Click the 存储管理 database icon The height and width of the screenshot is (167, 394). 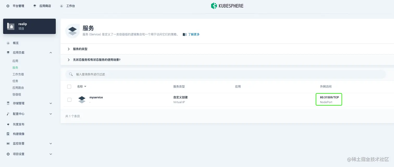click(8, 103)
